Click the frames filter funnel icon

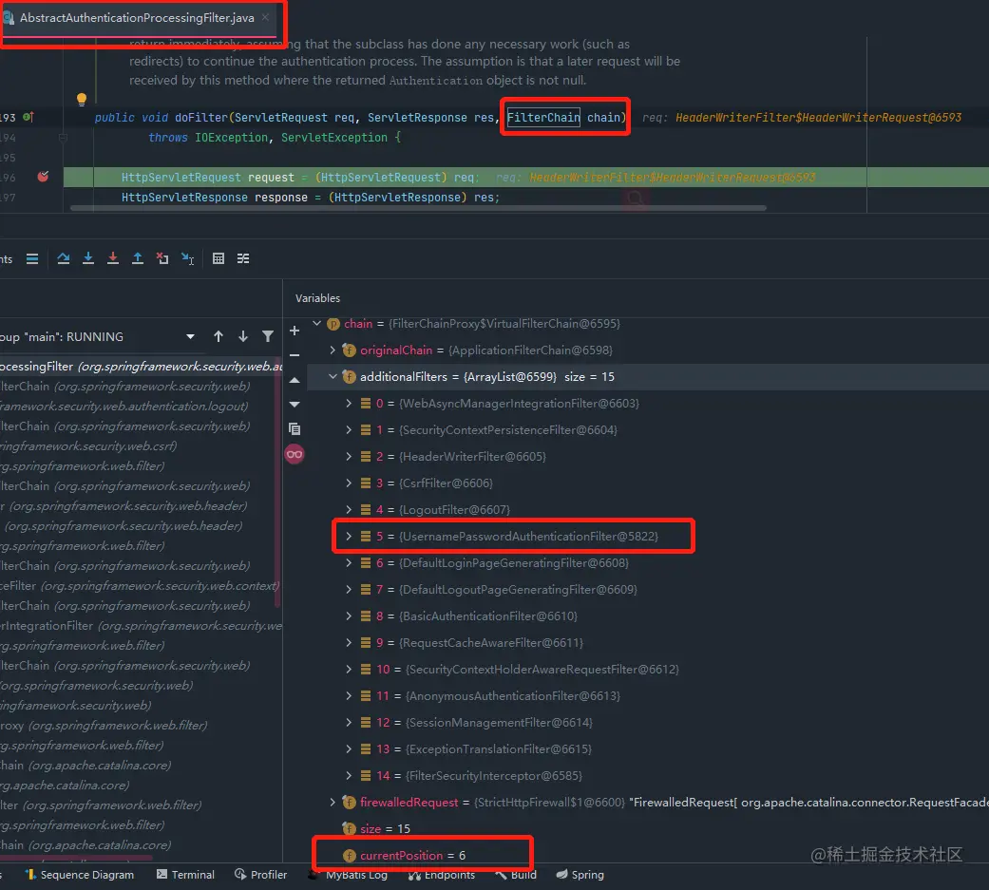(x=268, y=337)
